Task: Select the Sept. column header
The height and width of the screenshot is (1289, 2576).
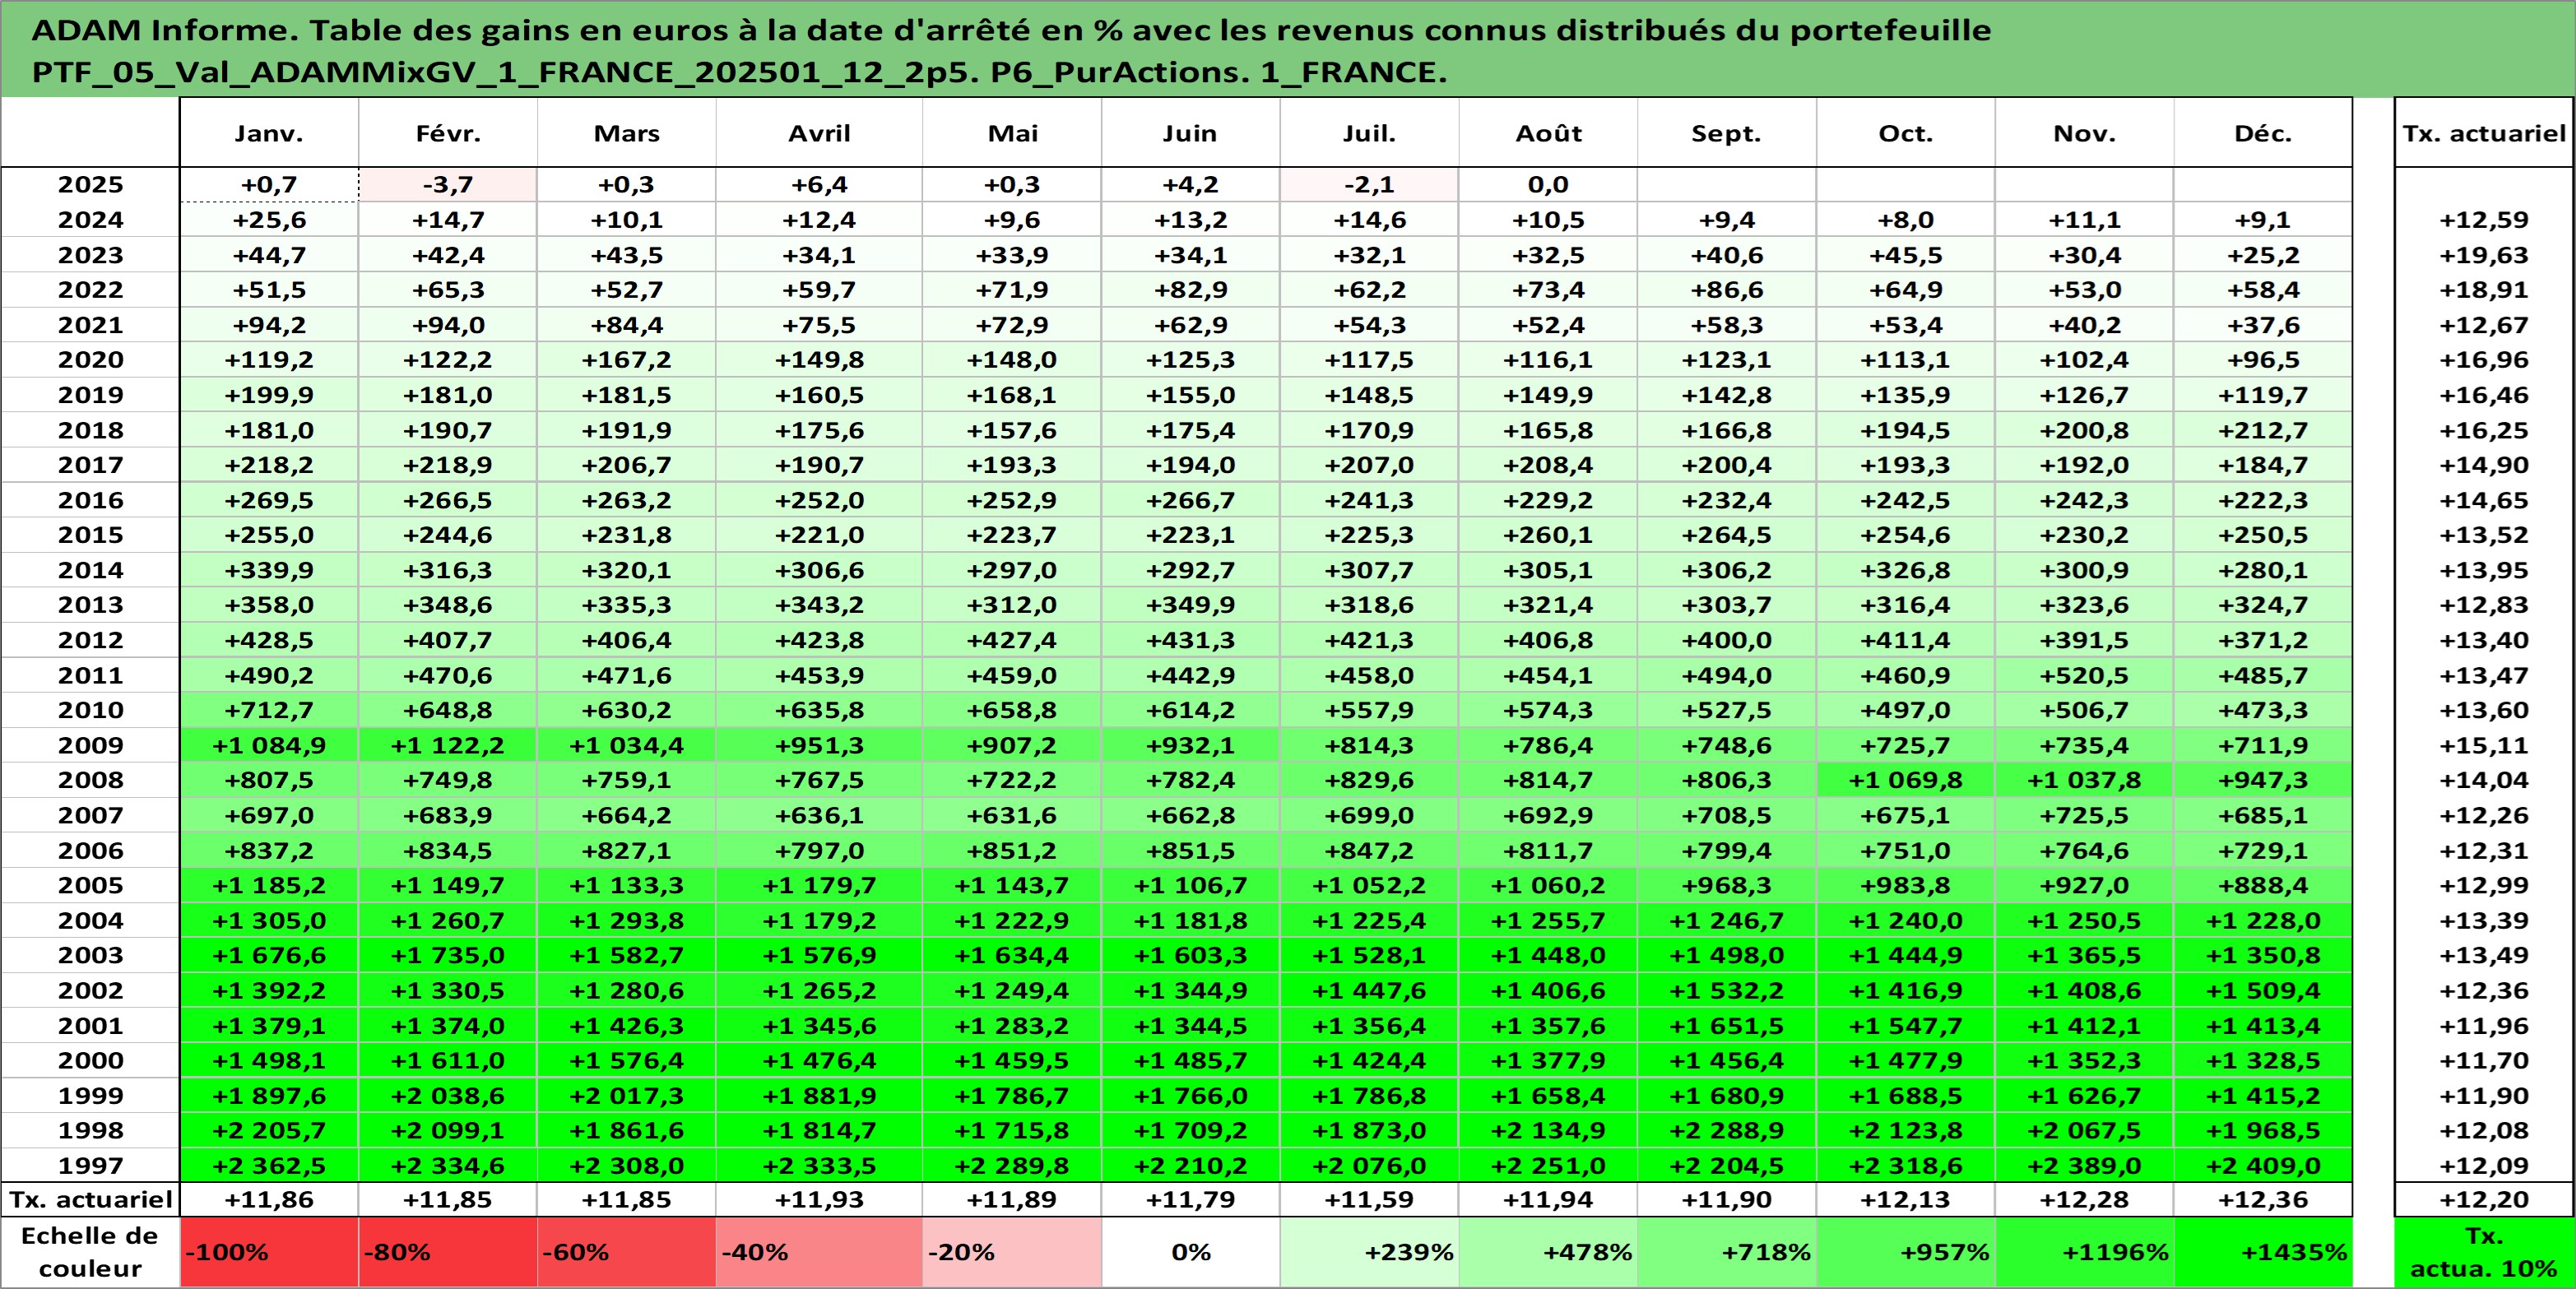Action: [x=1727, y=133]
